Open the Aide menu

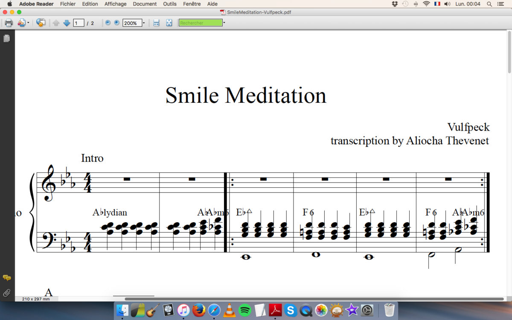tap(212, 4)
